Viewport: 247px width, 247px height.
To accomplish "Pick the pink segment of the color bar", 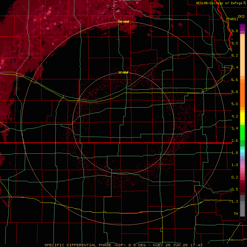I will [x=242, y=166].
